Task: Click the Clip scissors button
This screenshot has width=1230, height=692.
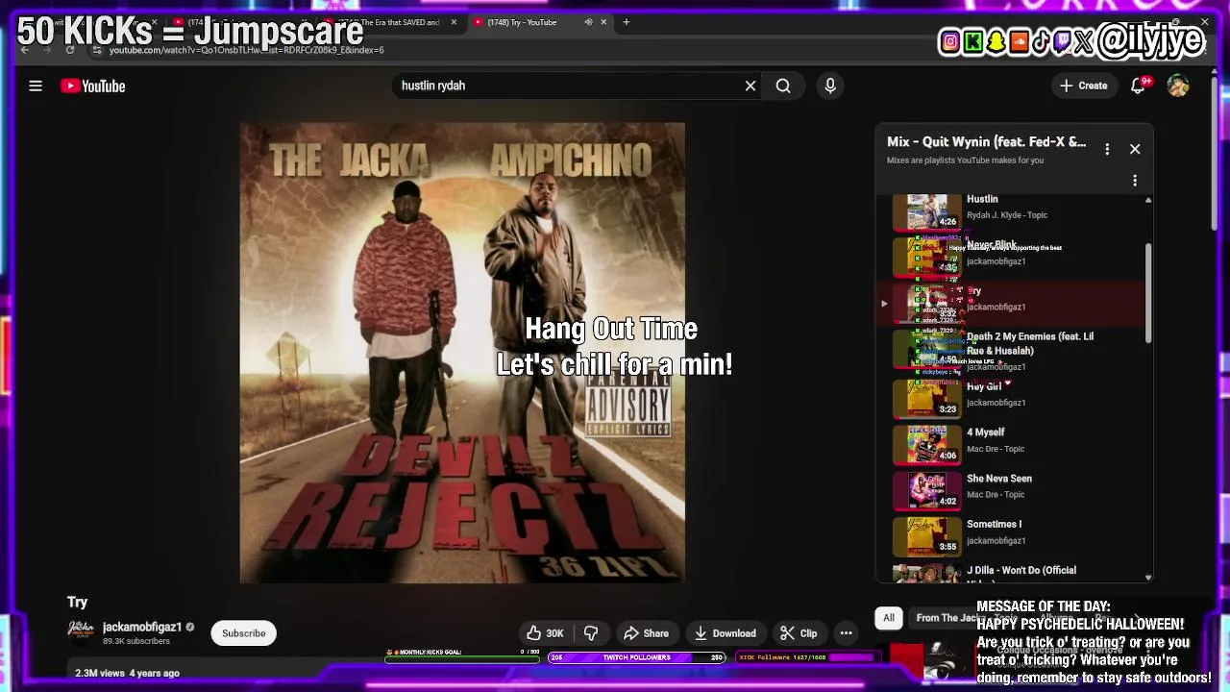Action: click(x=799, y=633)
